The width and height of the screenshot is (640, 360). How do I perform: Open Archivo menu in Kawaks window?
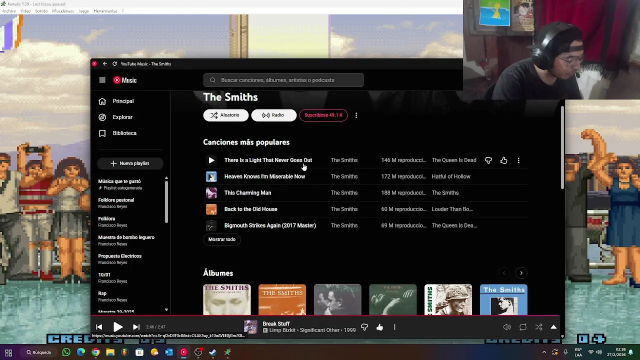(x=9, y=11)
